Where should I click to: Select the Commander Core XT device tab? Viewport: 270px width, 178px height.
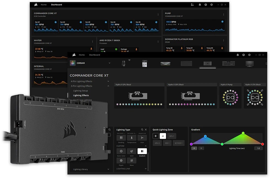tap(207, 64)
